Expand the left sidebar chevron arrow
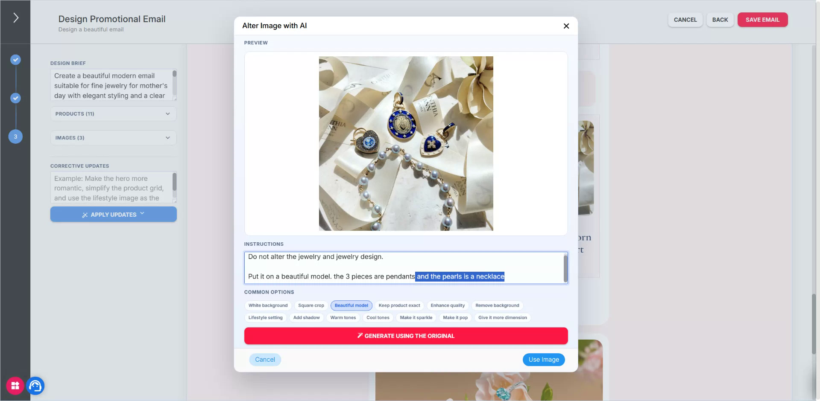Screen dimensions: 820x401 click(x=16, y=18)
